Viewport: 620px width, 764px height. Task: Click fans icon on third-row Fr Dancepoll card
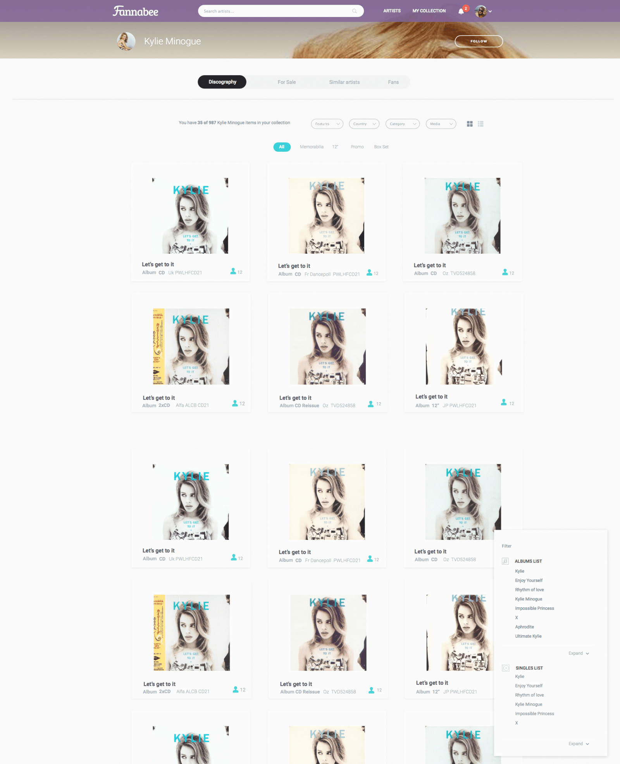click(x=370, y=559)
